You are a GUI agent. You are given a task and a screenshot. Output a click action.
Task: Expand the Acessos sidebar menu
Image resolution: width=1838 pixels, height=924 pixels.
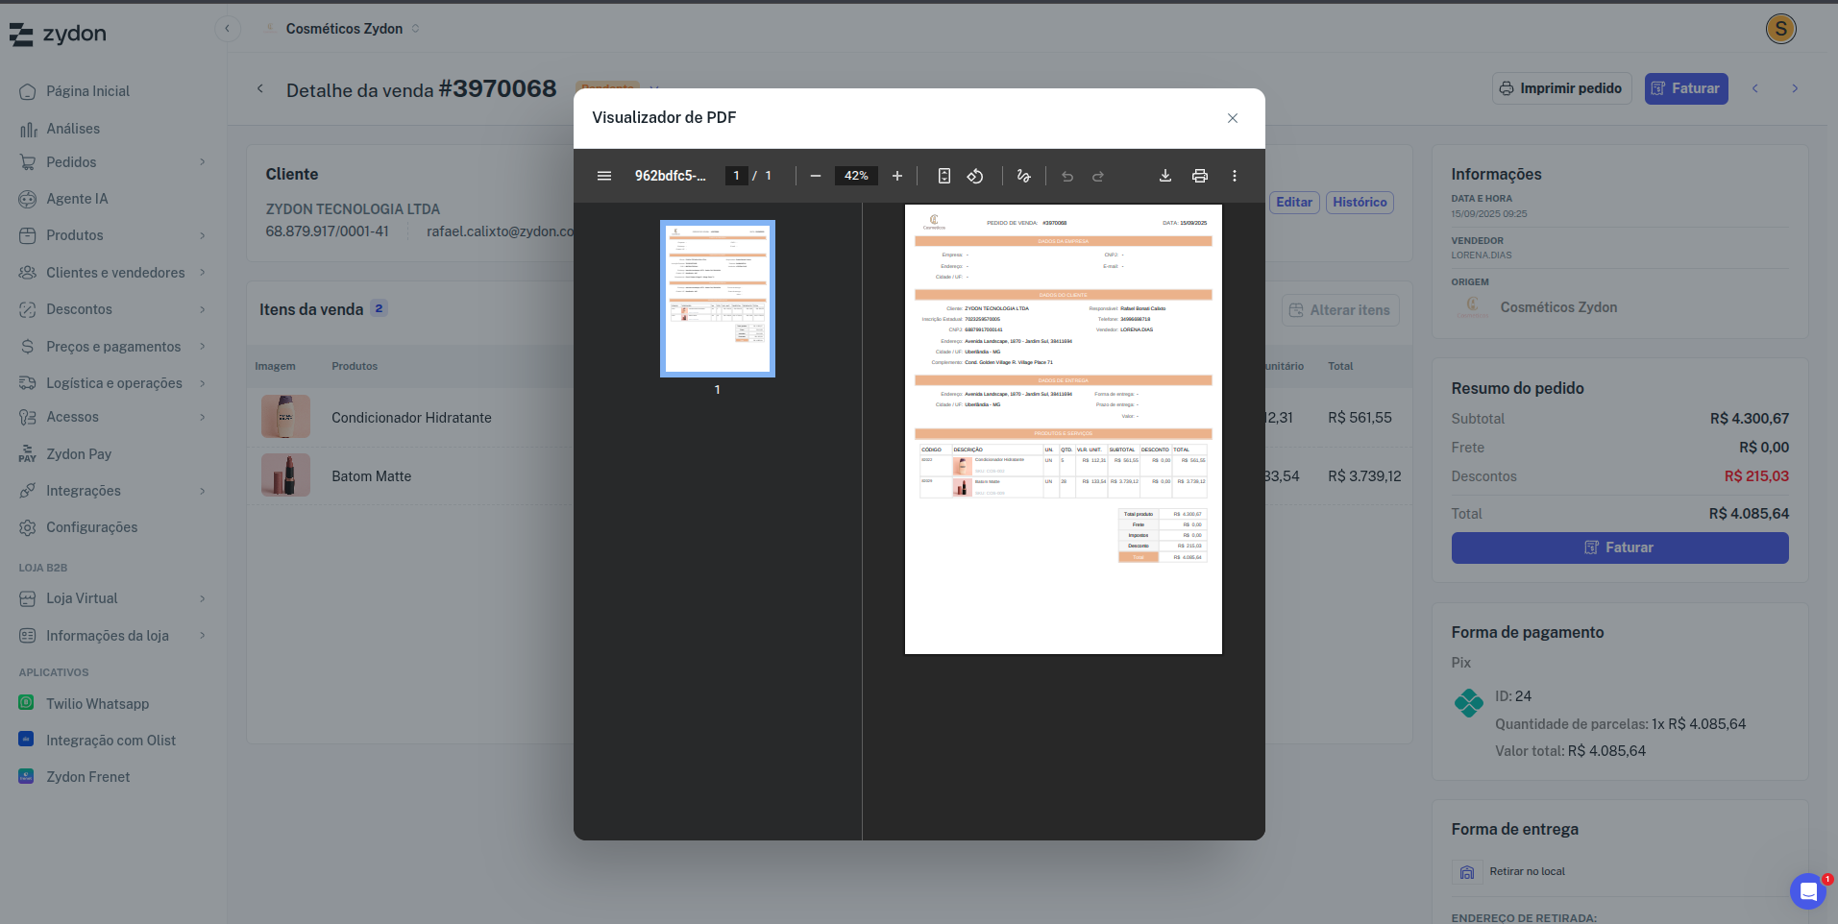pos(113,417)
